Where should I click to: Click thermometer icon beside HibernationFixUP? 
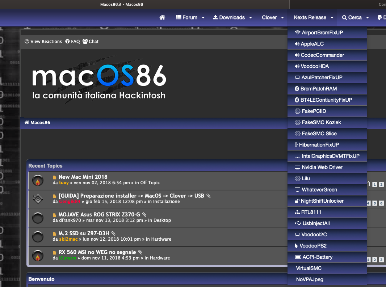(x=296, y=145)
